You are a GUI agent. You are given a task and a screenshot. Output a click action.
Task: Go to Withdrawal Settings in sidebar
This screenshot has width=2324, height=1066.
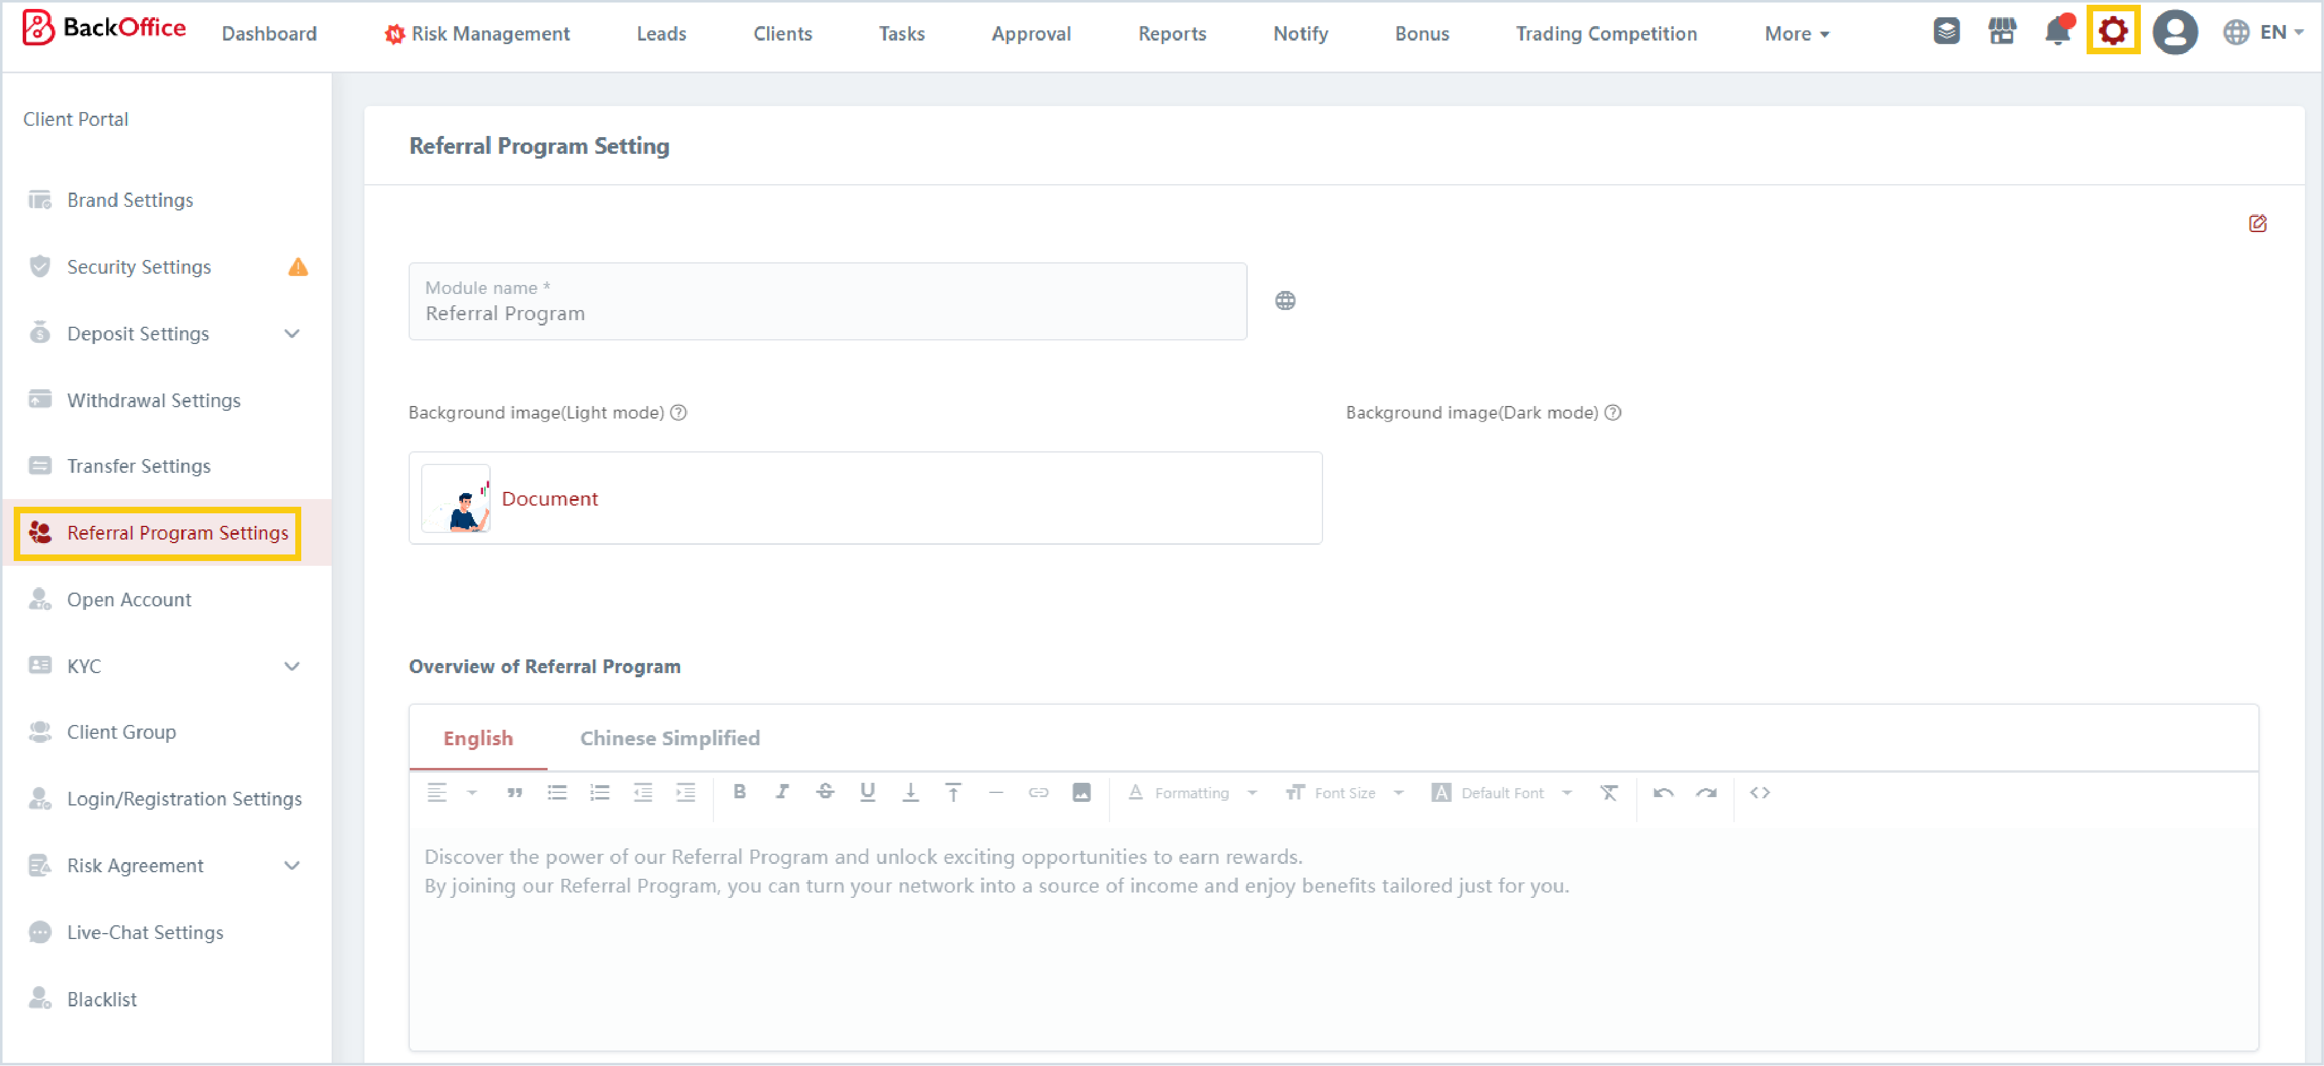click(153, 399)
